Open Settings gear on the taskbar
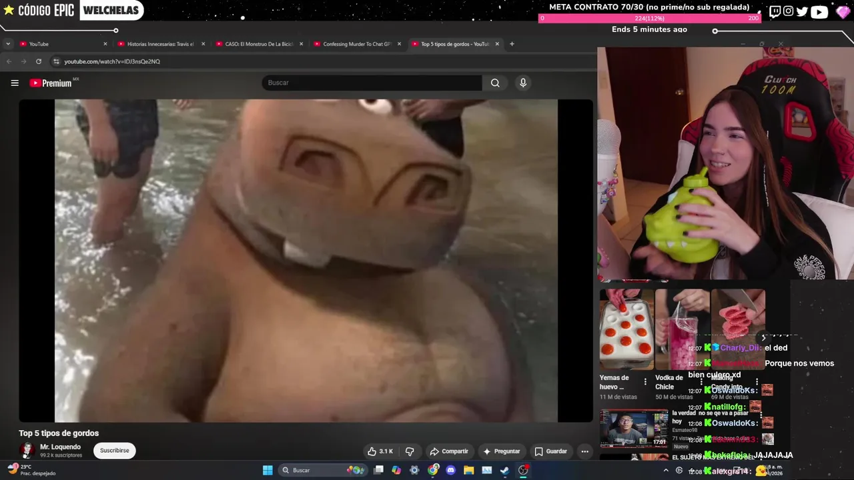854x480 pixels. 414,470
